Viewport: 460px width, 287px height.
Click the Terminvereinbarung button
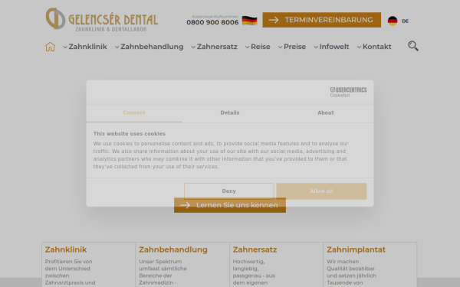coord(321,20)
